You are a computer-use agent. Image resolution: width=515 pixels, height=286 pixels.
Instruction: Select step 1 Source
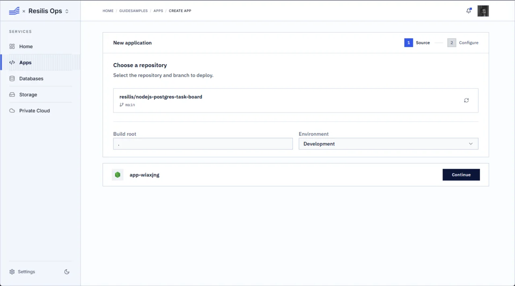tap(417, 43)
